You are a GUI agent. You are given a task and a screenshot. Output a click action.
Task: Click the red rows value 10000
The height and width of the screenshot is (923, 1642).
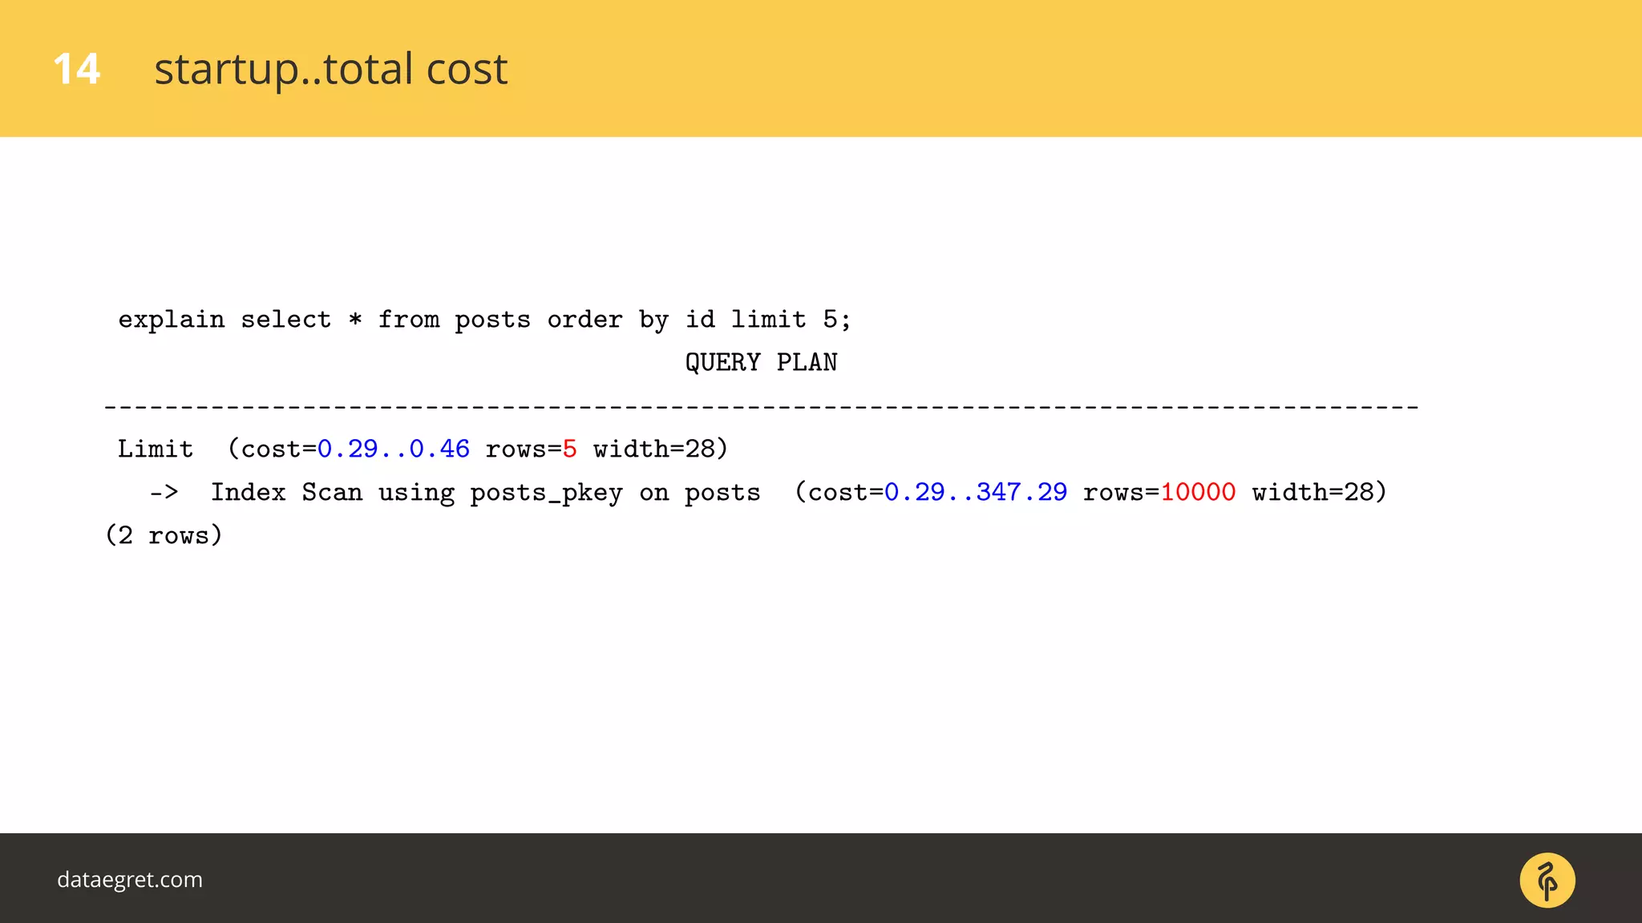1198,492
